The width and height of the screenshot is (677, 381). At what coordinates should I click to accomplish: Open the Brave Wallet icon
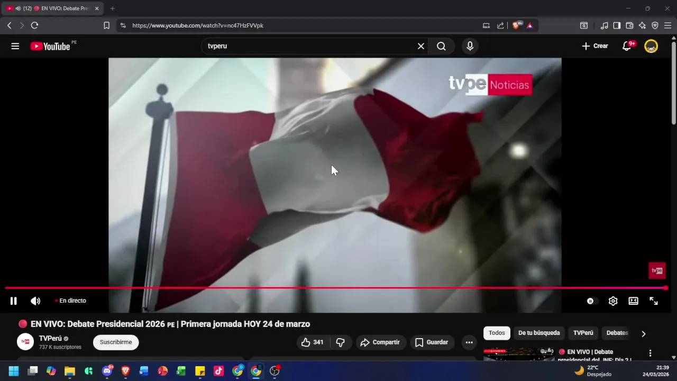coord(629,25)
